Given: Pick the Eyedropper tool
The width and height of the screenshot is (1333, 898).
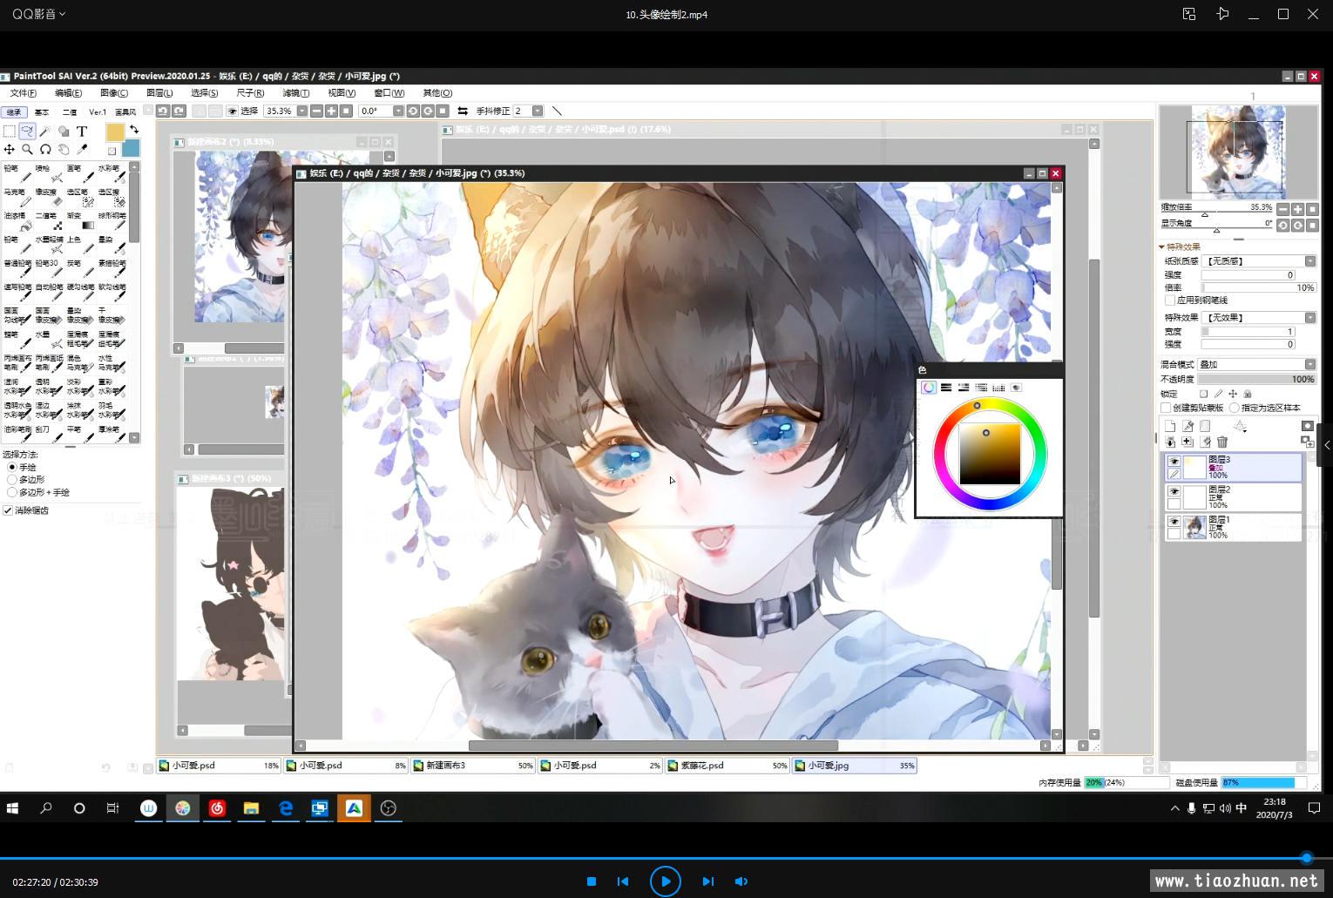Looking at the screenshot, I should coord(82,150).
